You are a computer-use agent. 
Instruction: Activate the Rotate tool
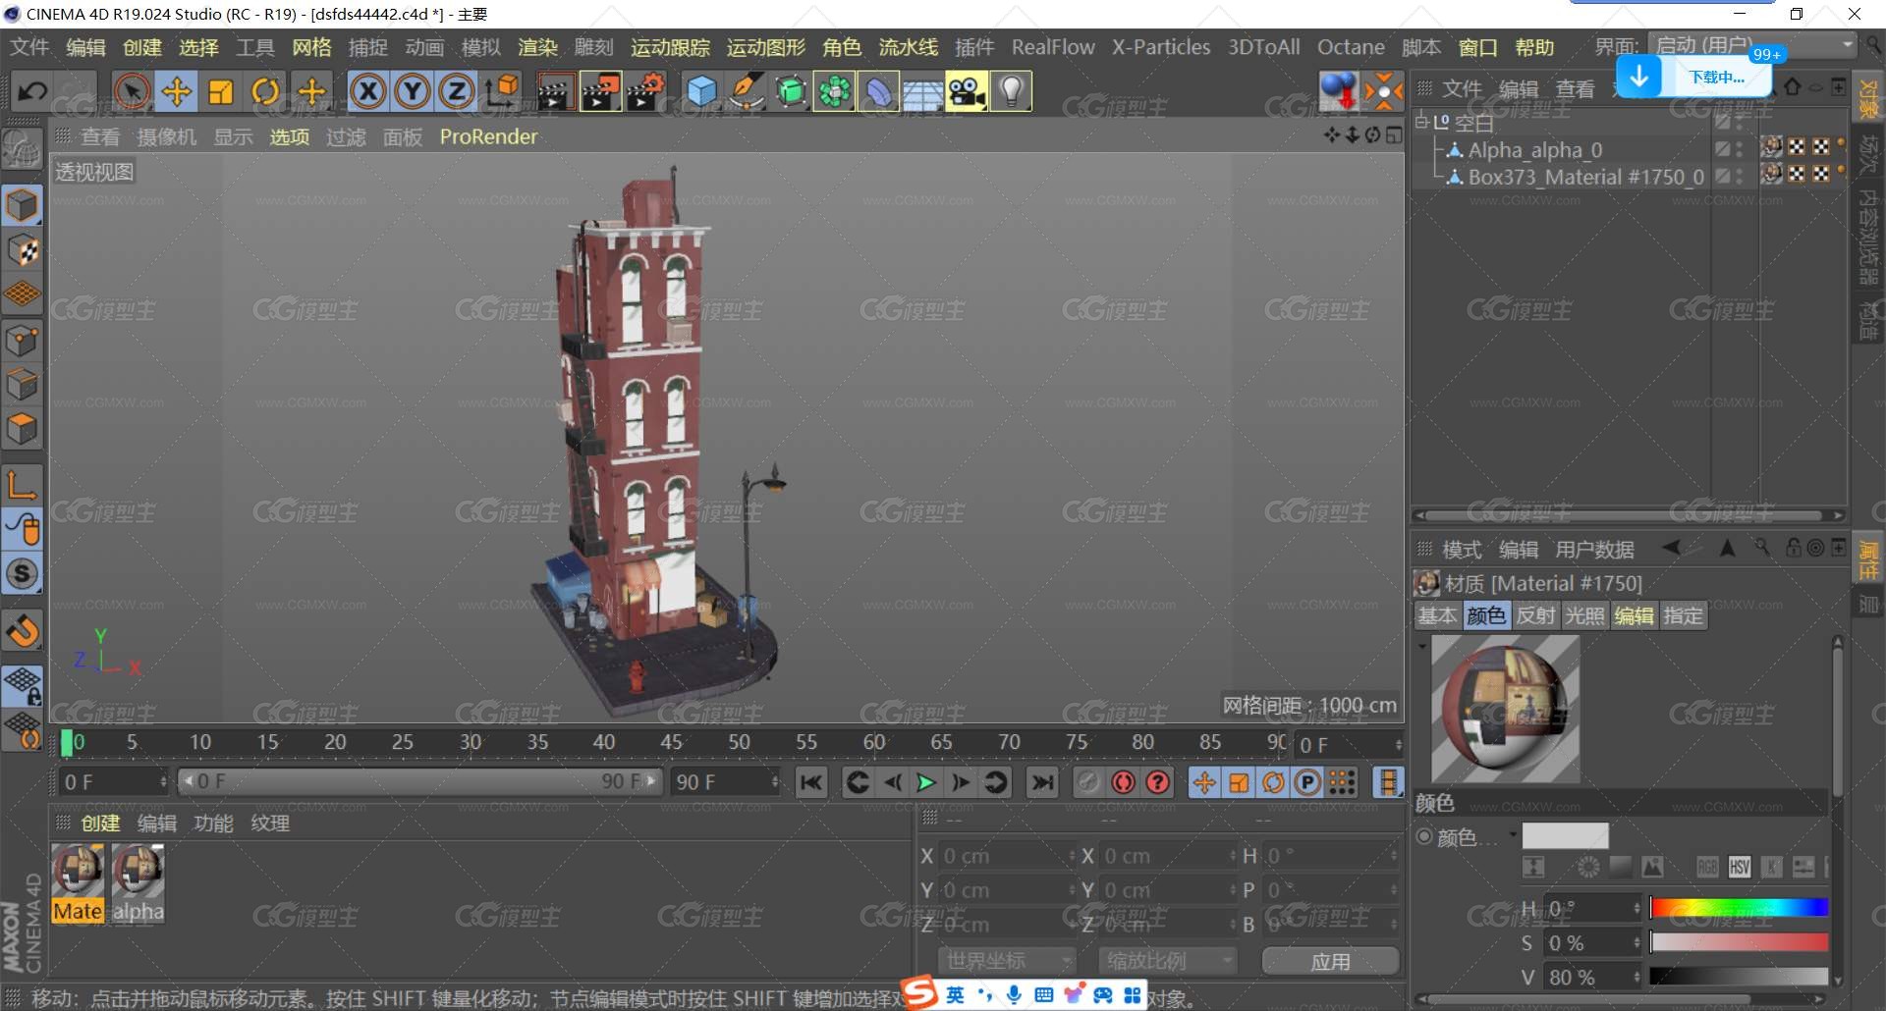coord(265,91)
